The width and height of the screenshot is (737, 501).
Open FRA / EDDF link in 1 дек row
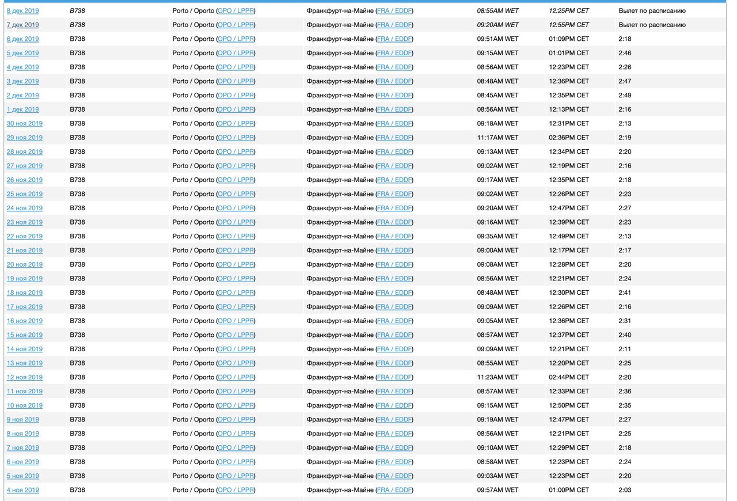coord(394,109)
